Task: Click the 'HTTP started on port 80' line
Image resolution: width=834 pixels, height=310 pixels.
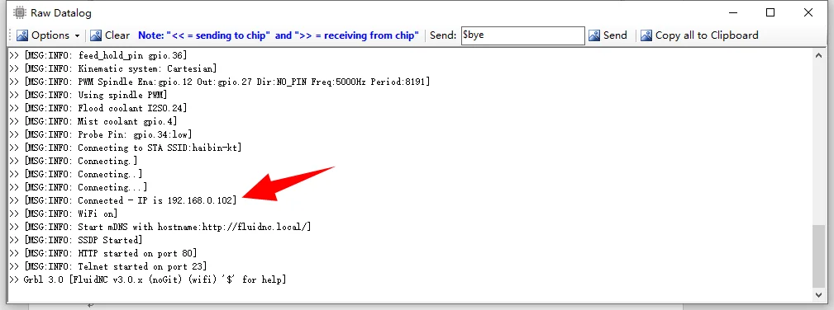Action: 102,253
